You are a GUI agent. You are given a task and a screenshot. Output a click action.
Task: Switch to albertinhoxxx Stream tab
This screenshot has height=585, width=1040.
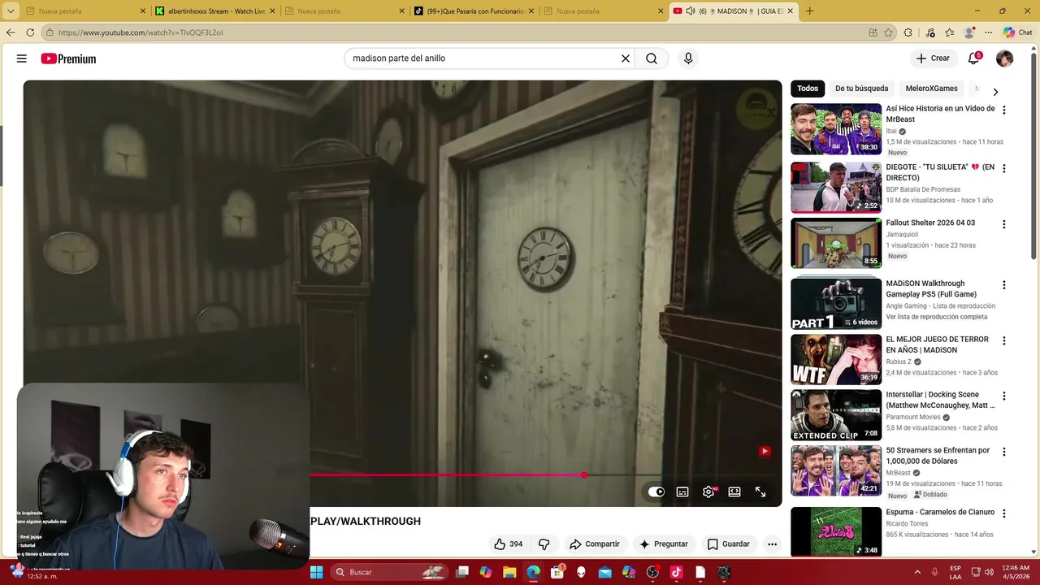click(x=216, y=11)
